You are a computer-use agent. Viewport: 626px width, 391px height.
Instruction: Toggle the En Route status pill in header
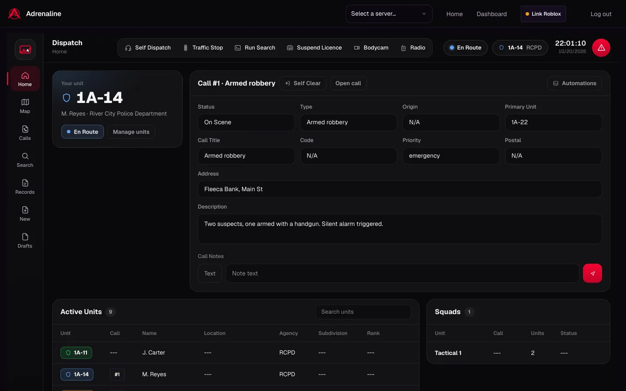tap(466, 48)
